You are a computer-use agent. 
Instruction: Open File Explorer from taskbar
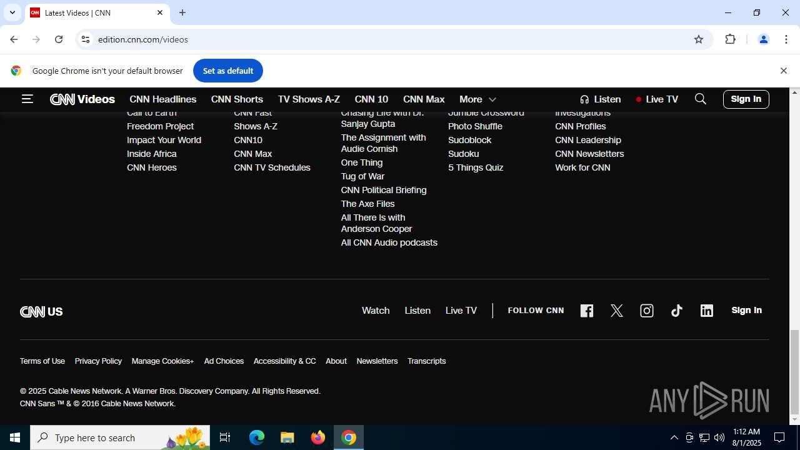click(287, 437)
